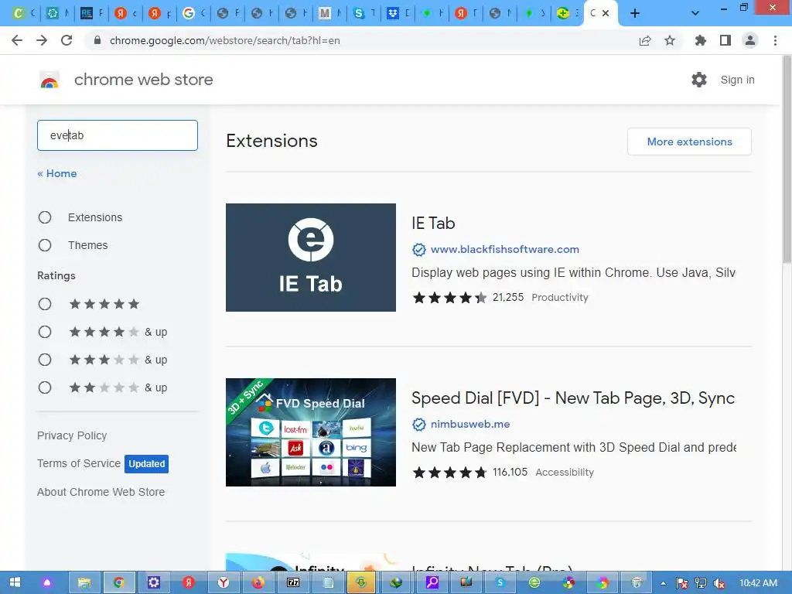Switch to the RE-icon tab
Viewport: 792px width, 594px height.
point(90,14)
